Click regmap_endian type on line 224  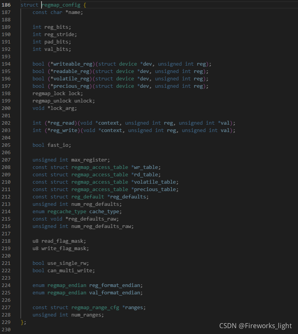point(67,285)
